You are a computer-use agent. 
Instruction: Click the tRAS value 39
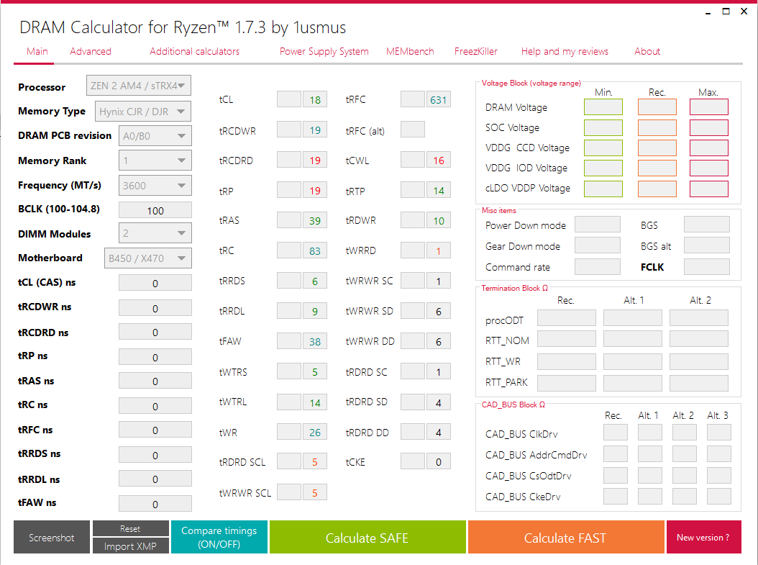coord(315,220)
